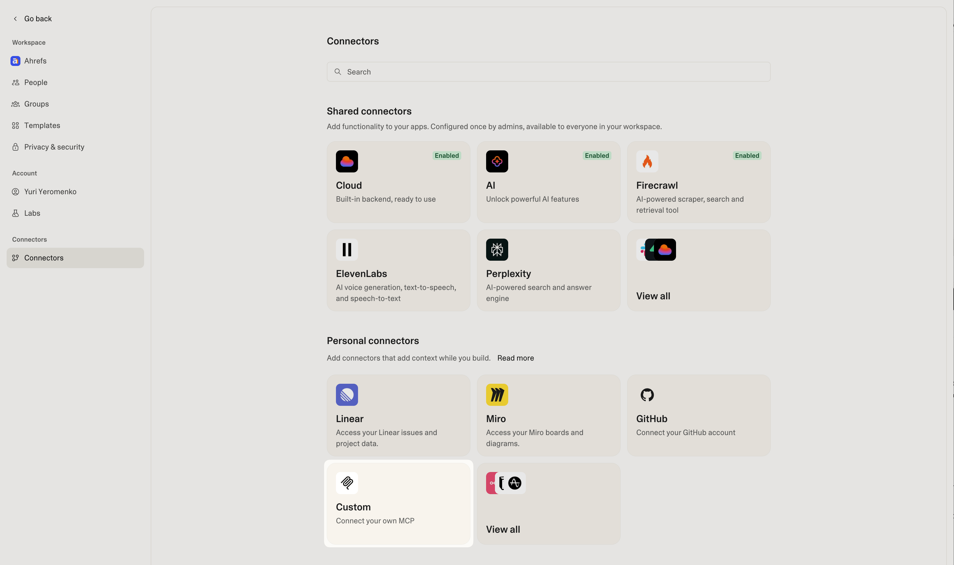The height and width of the screenshot is (565, 954).
Task: Select the GitHub octocat icon
Action: (x=647, y=395)
